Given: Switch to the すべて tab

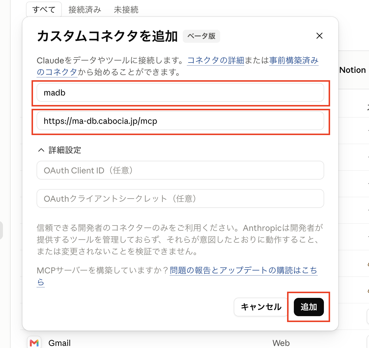Looking at the screenshot, I should coord(44,9).
